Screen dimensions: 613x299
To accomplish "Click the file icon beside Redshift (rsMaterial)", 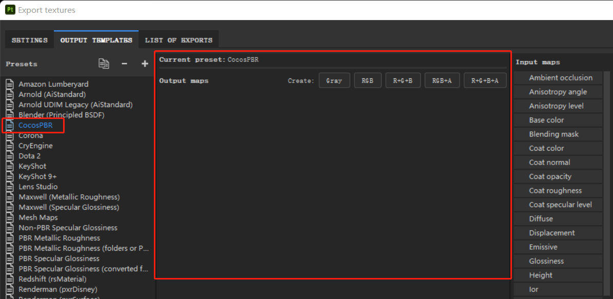I will tap(10, 280).
